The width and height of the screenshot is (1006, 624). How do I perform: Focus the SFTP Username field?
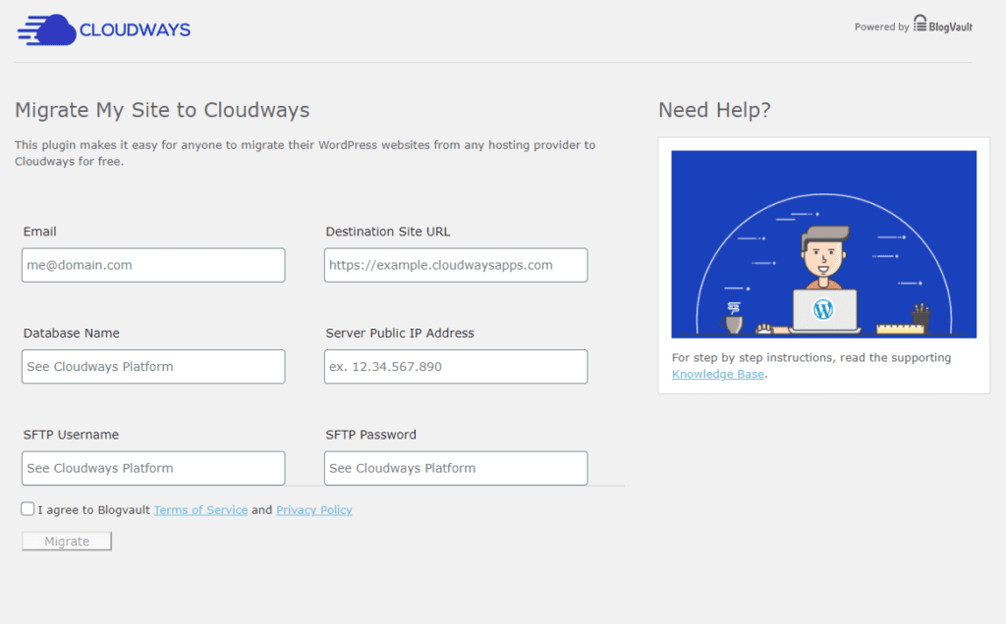point(153,468)
